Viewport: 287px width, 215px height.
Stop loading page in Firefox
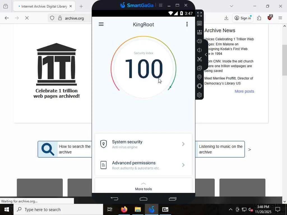tap(27, 18)
